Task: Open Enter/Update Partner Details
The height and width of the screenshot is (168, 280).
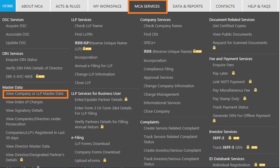Action: pos(99,100)
